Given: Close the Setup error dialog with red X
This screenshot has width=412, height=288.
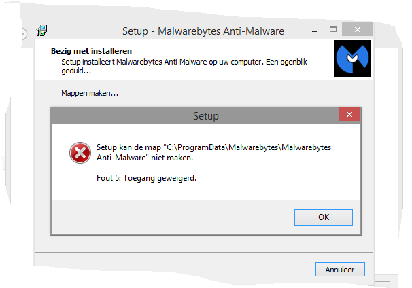Looking at the screenshot, I should [x=349, y=114].
